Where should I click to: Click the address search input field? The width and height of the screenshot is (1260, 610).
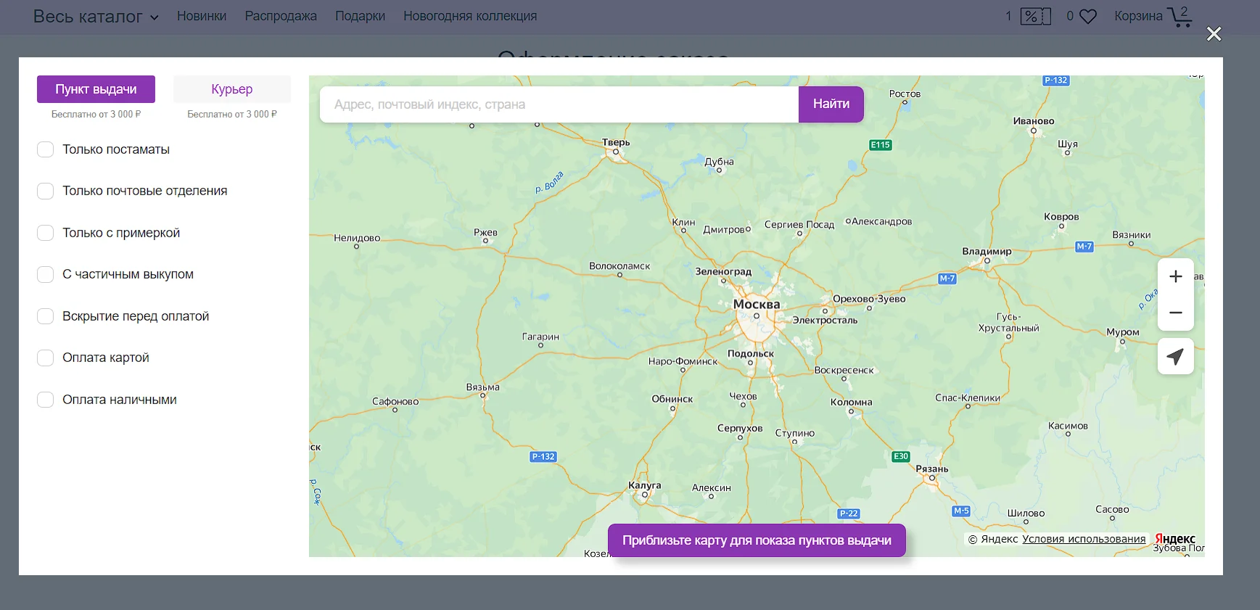(x=559, y=104)
